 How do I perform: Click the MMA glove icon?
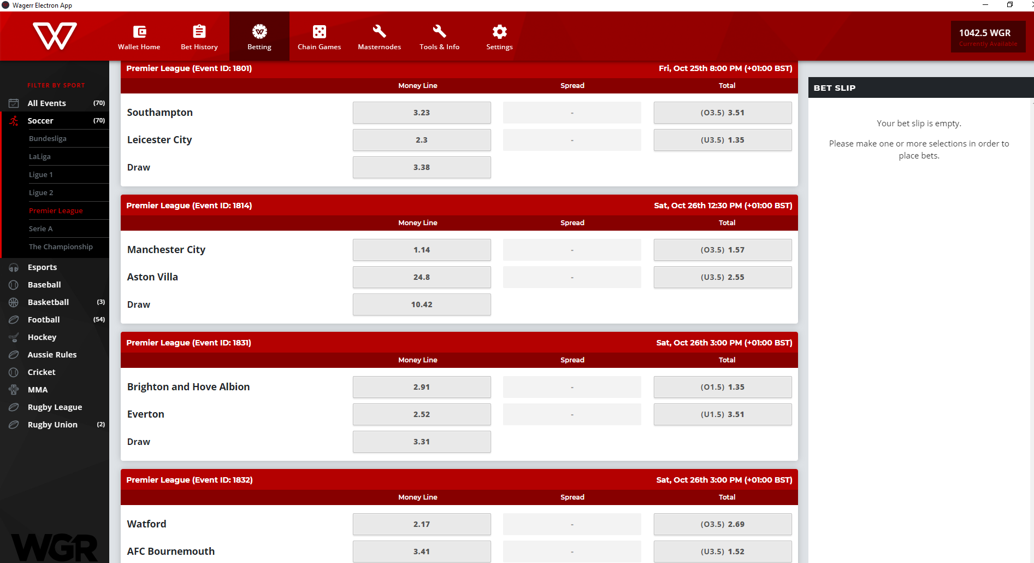pos(14,390)
